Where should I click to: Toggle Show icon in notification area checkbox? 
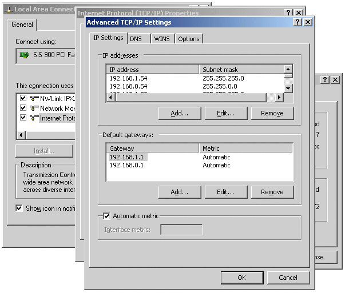point(19,208)
